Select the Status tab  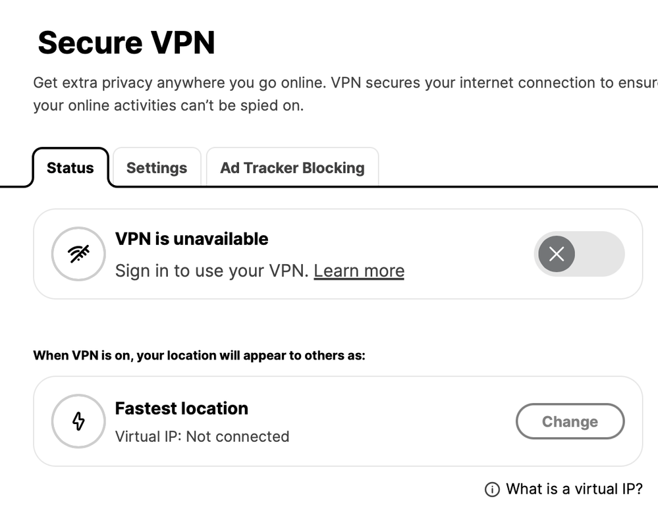[70, 168]
